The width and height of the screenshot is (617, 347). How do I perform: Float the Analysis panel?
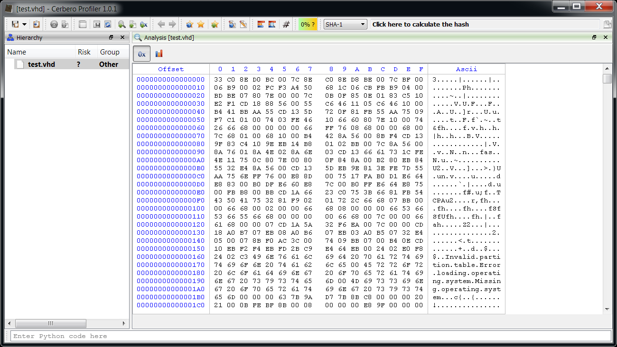[x=594, y=37]
